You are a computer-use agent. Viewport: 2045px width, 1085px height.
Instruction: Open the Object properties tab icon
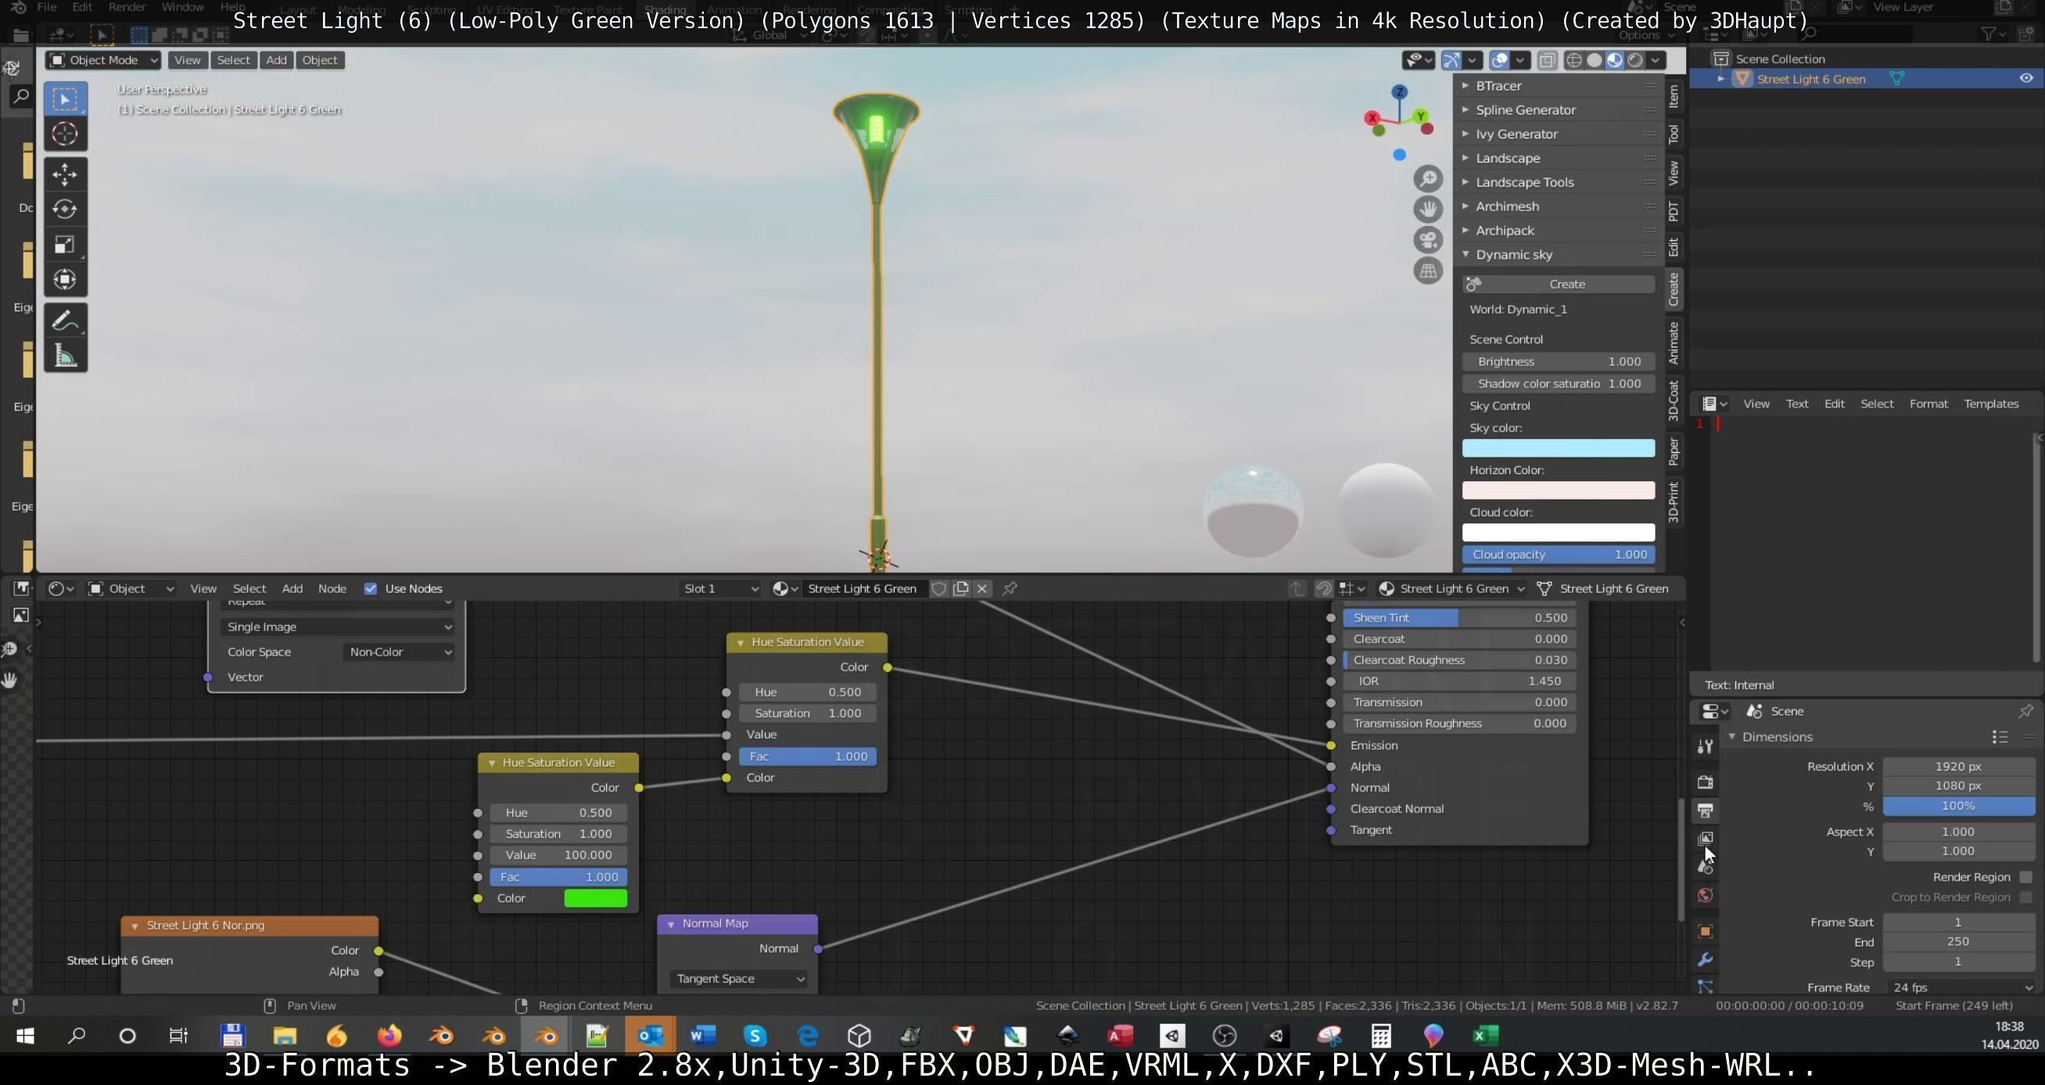(1705, 931)
